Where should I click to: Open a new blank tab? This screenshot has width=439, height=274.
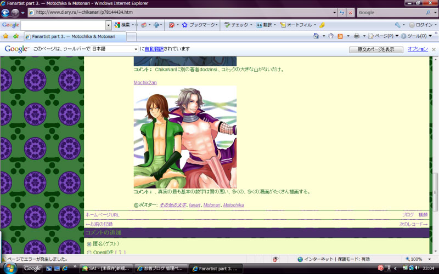coord(132,37)
